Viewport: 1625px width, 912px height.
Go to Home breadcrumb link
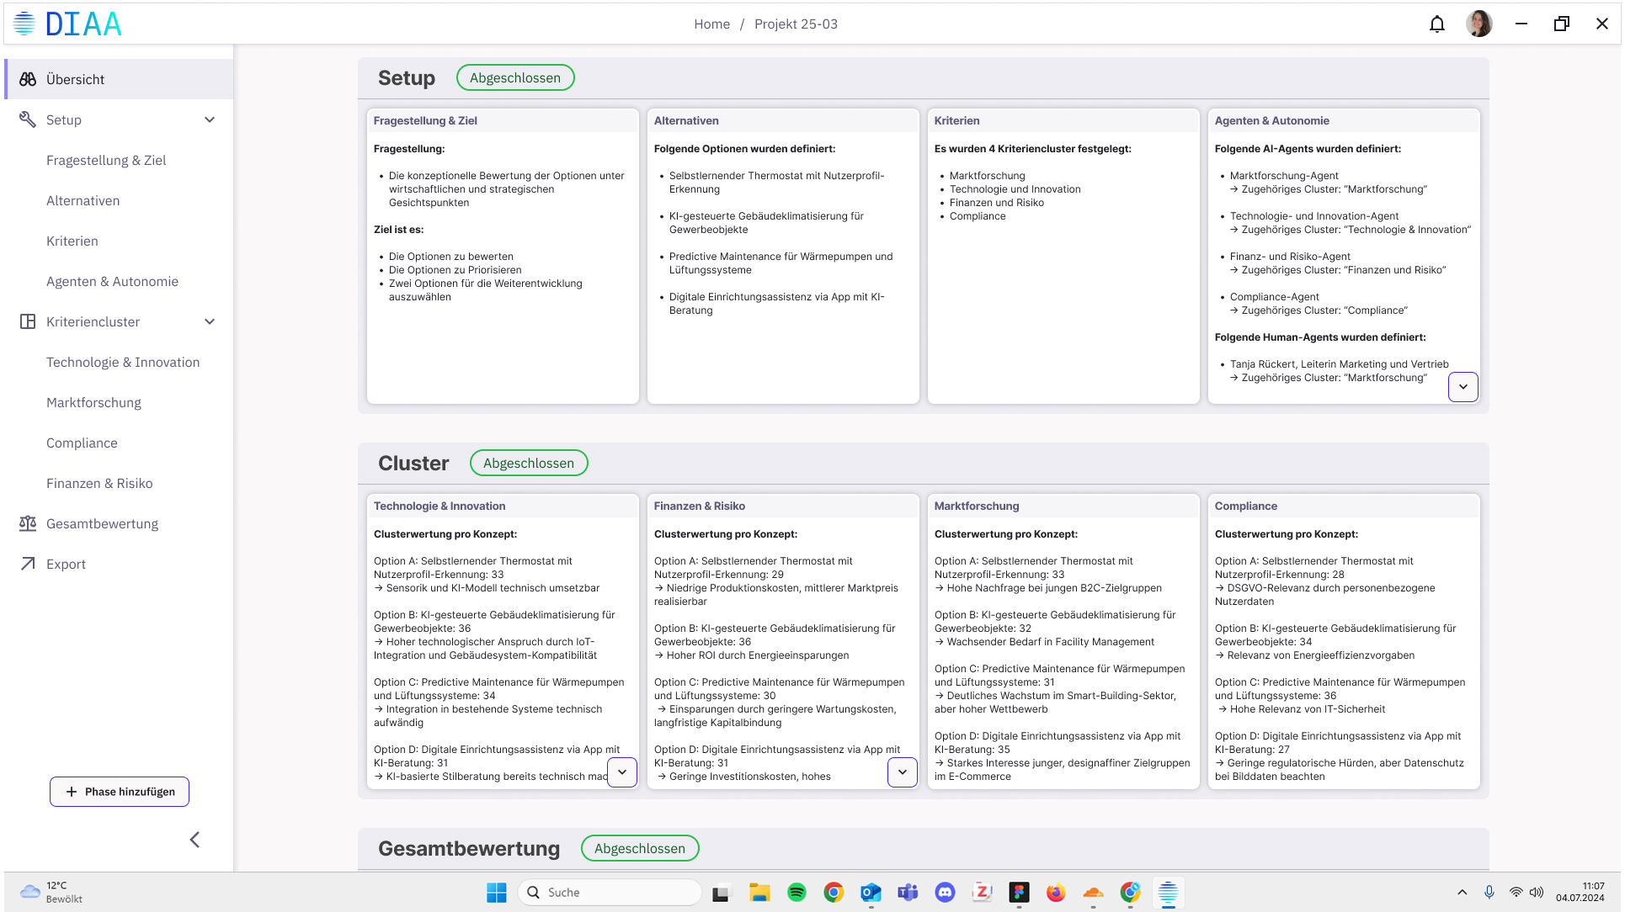tap(711, 24)
